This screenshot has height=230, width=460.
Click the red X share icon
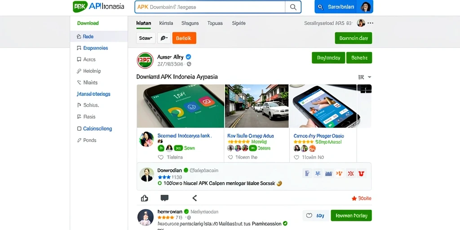[x=350, y=173]
